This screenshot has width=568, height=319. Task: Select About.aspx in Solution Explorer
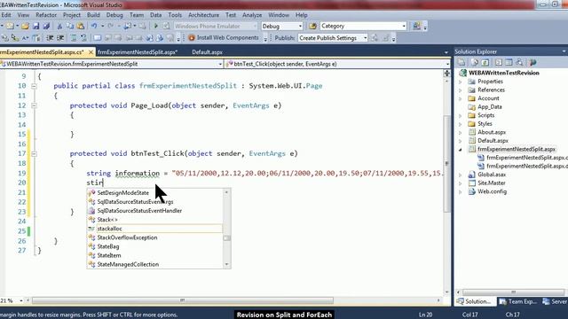[492, 132]
